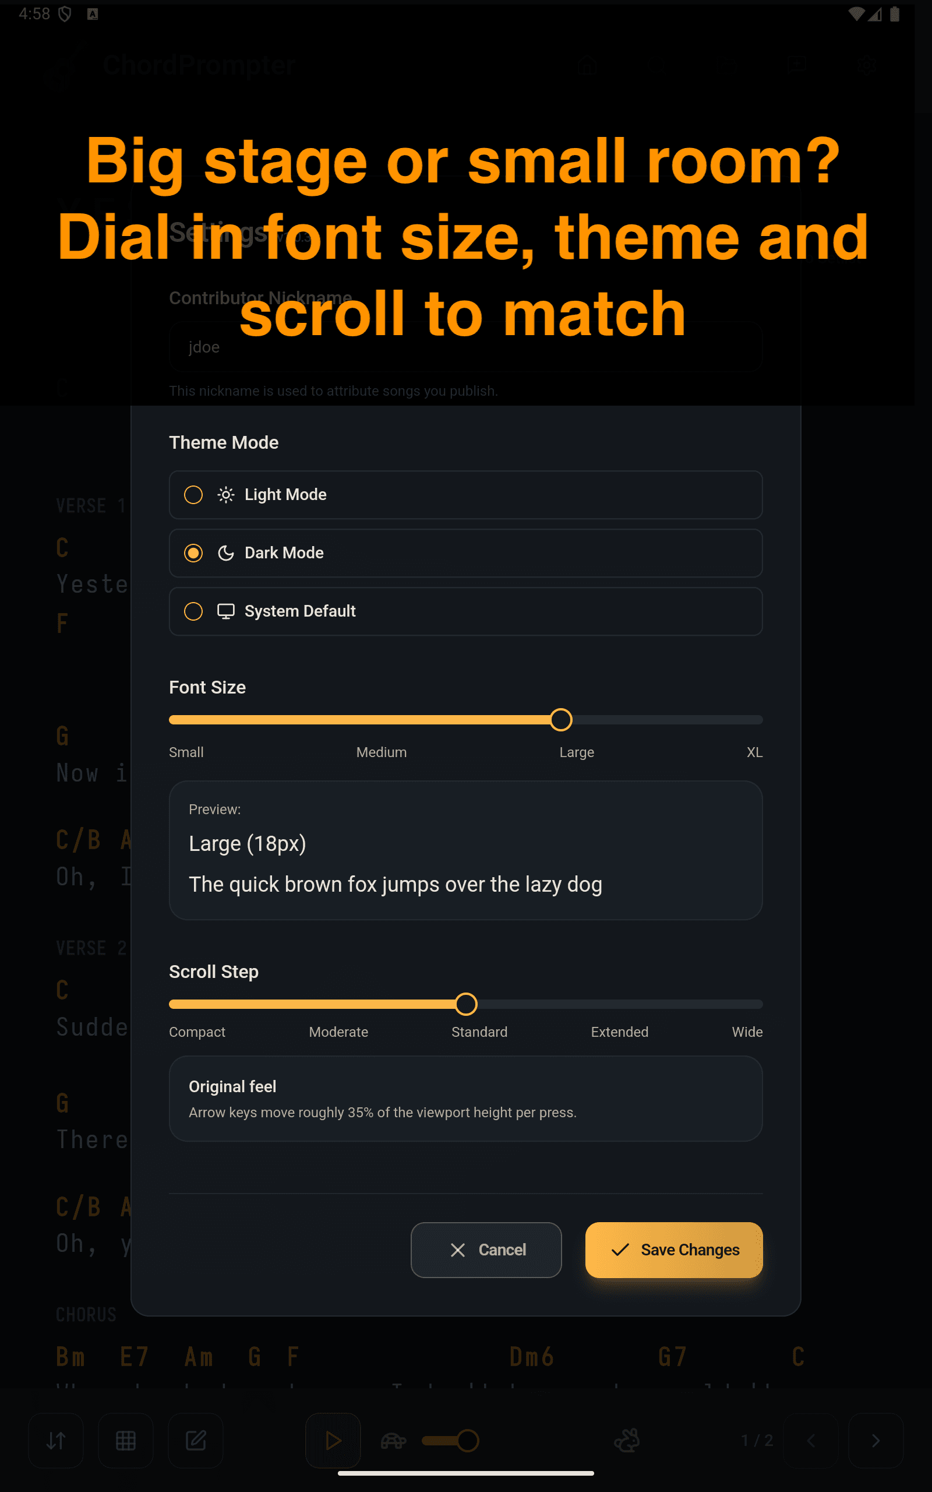Click the turtle slow-speed icon
The width and height of the screenshot is (932, 1492).
click(x=393, y=1441)
